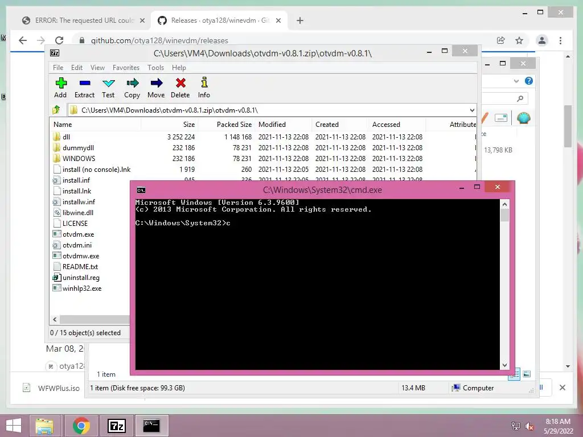The height and width of the screenshot is (437, 583).
Task: Click the 7-Zip title bar app icon
Action: 55,53
